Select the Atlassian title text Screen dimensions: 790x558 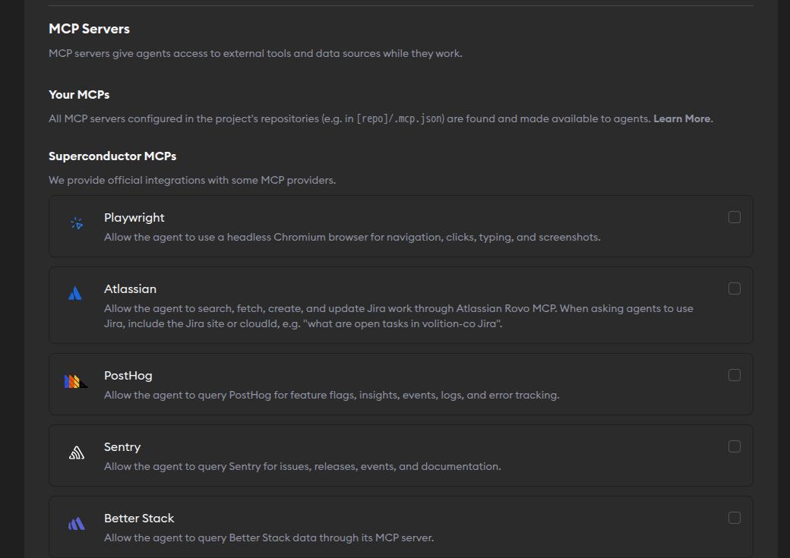pyautogui.click(x=130, y=289)
